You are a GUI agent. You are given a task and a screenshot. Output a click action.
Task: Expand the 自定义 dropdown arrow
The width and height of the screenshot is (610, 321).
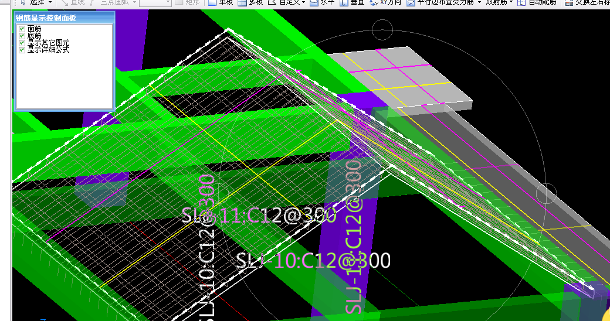303,2
